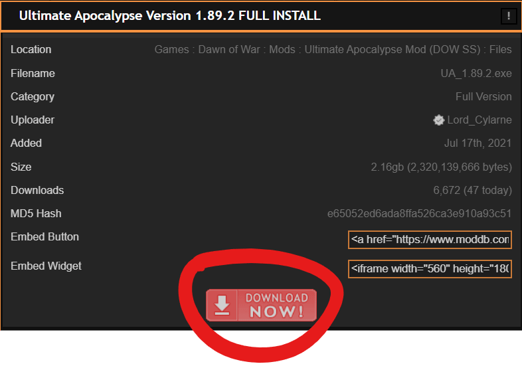Open uploader Lord_Cylarne's profile
The image size is (522, 366).
[x=479, y=120]
